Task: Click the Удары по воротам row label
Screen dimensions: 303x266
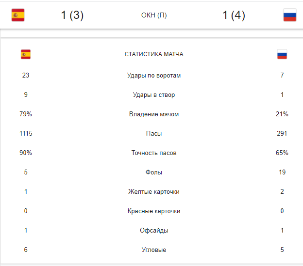Action: click(x=154, y=76)
